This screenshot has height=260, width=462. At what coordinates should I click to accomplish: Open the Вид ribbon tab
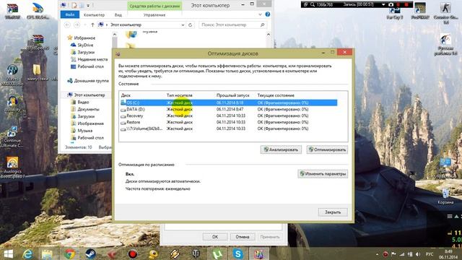(118, 14)
